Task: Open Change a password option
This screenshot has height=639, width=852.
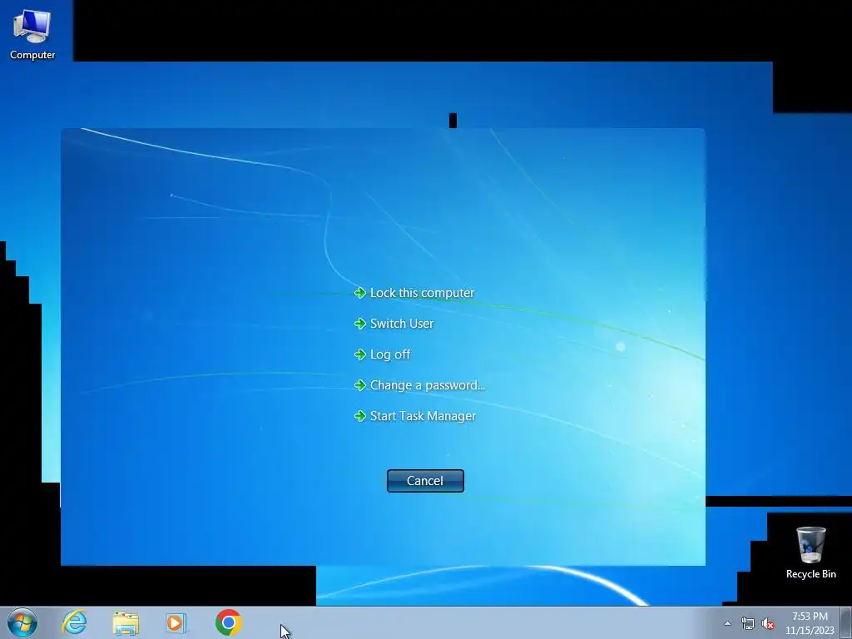Action: 427,385
